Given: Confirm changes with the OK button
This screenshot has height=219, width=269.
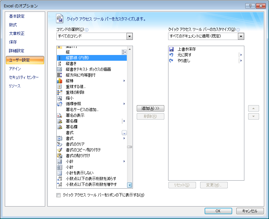Looking at the screenshot, I should (218, 211).
